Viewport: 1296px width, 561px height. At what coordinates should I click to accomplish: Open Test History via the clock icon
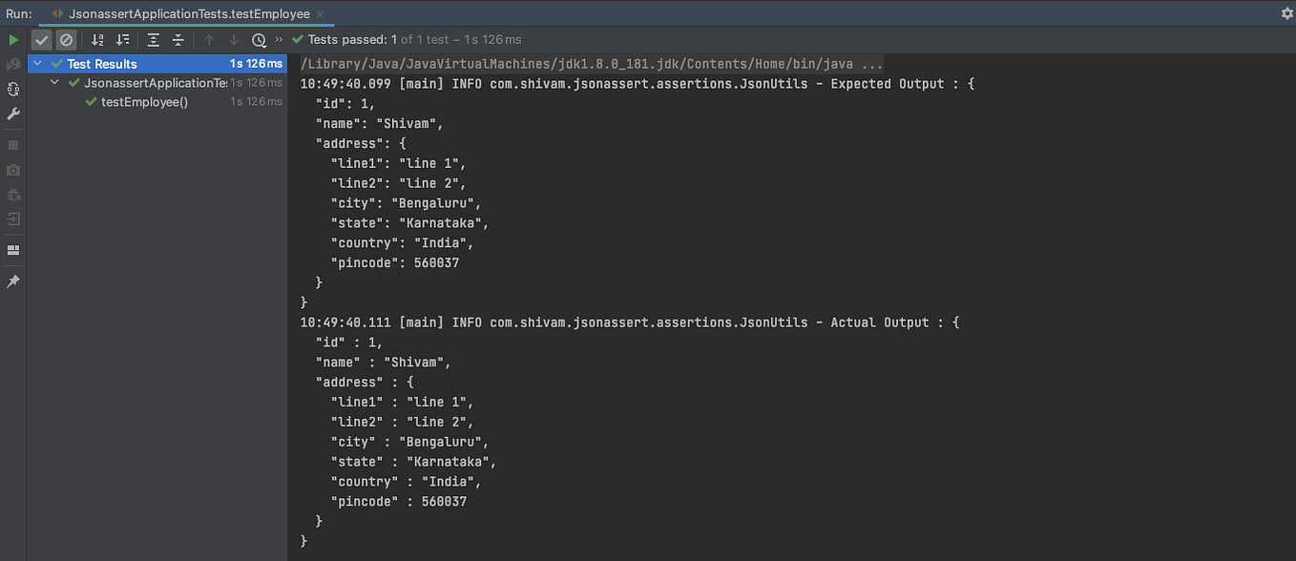click(257, 41)
